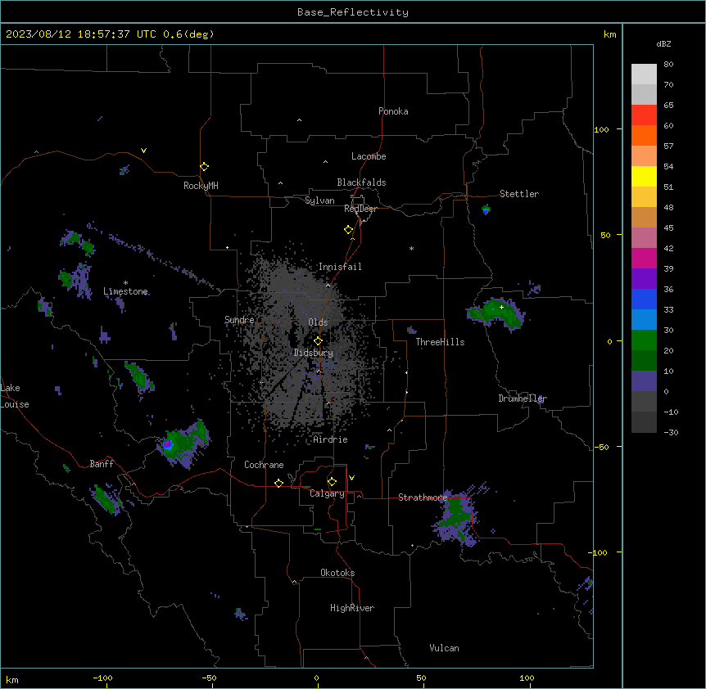Click the Base_Reflectivity title text
The image size is (706, 689).
(353, 12)
